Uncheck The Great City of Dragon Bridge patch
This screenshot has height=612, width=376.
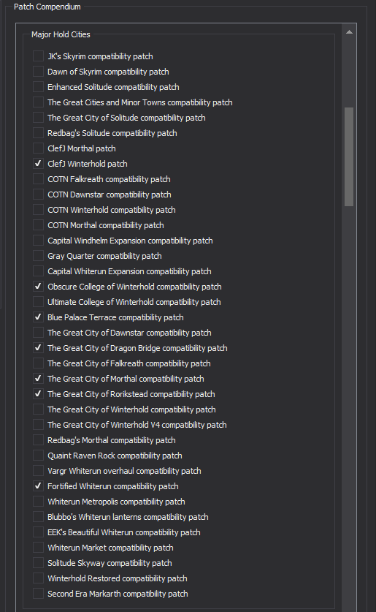(x=38, y=348)
